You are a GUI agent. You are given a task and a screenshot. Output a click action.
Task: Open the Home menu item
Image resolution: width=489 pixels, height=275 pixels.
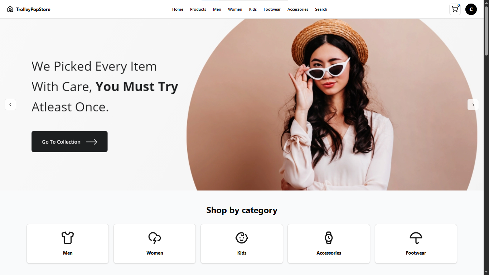tap(178, 9)
